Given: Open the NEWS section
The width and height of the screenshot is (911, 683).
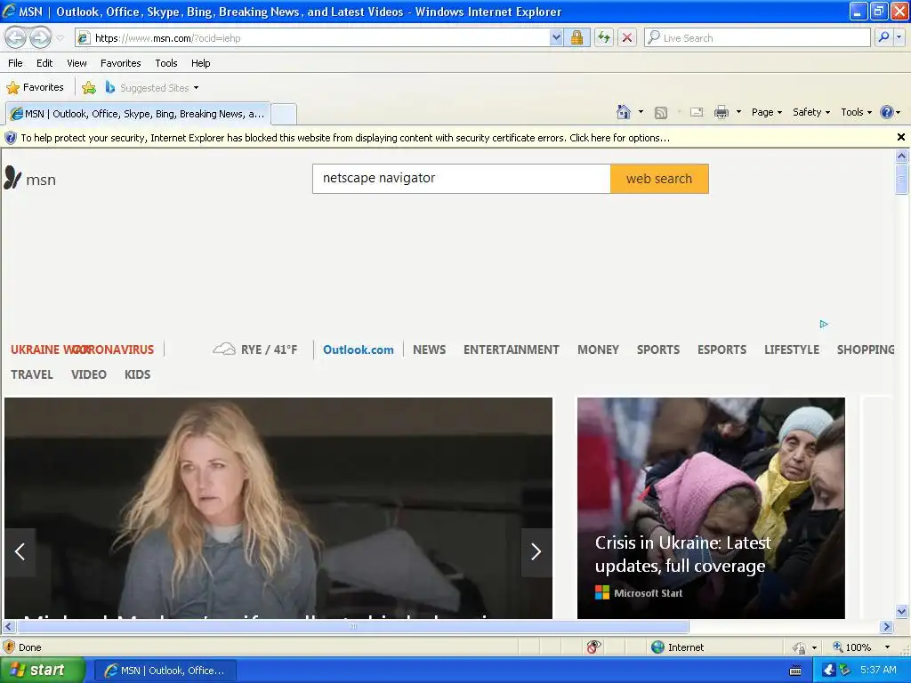Looking at the screenshot, I should point(430,350).
